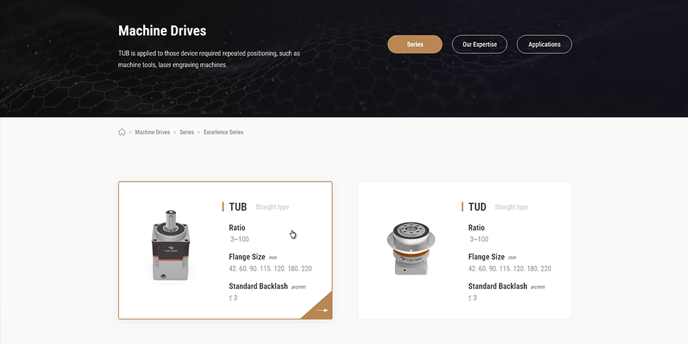
Task: Click the Series breadcrumb link
Action: click(x=186, y=132)
